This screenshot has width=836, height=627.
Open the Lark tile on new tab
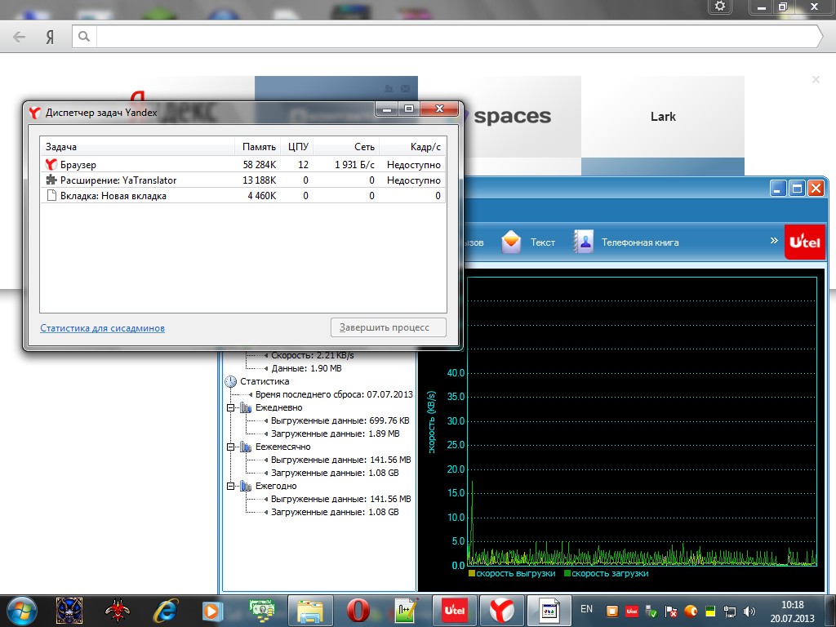[x=662, y=117]
